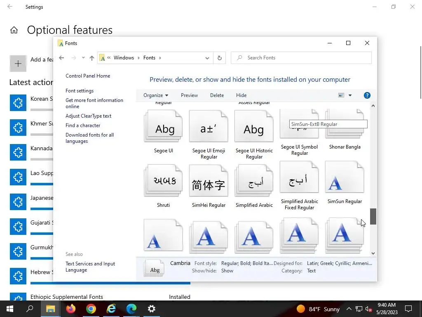Open the Windows Start menu

pos(10,309)
